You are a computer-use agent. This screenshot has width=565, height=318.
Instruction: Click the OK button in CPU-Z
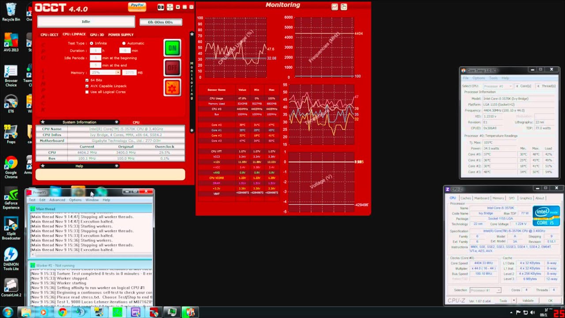550,301
